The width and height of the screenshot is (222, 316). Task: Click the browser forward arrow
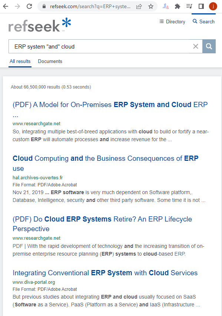coord(17,6)
